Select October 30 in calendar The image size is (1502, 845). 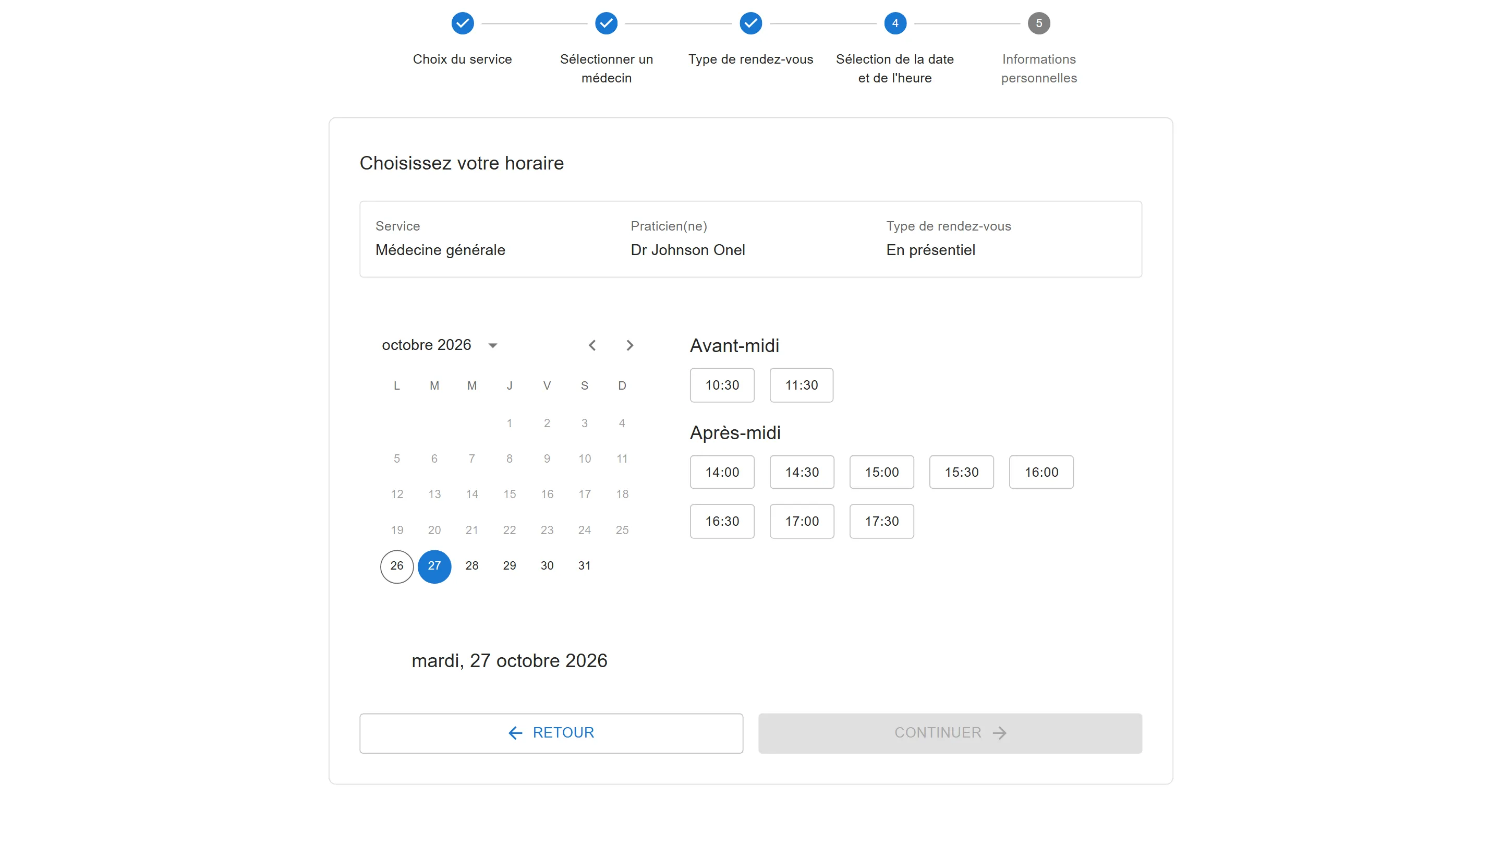tap(547, 566)
